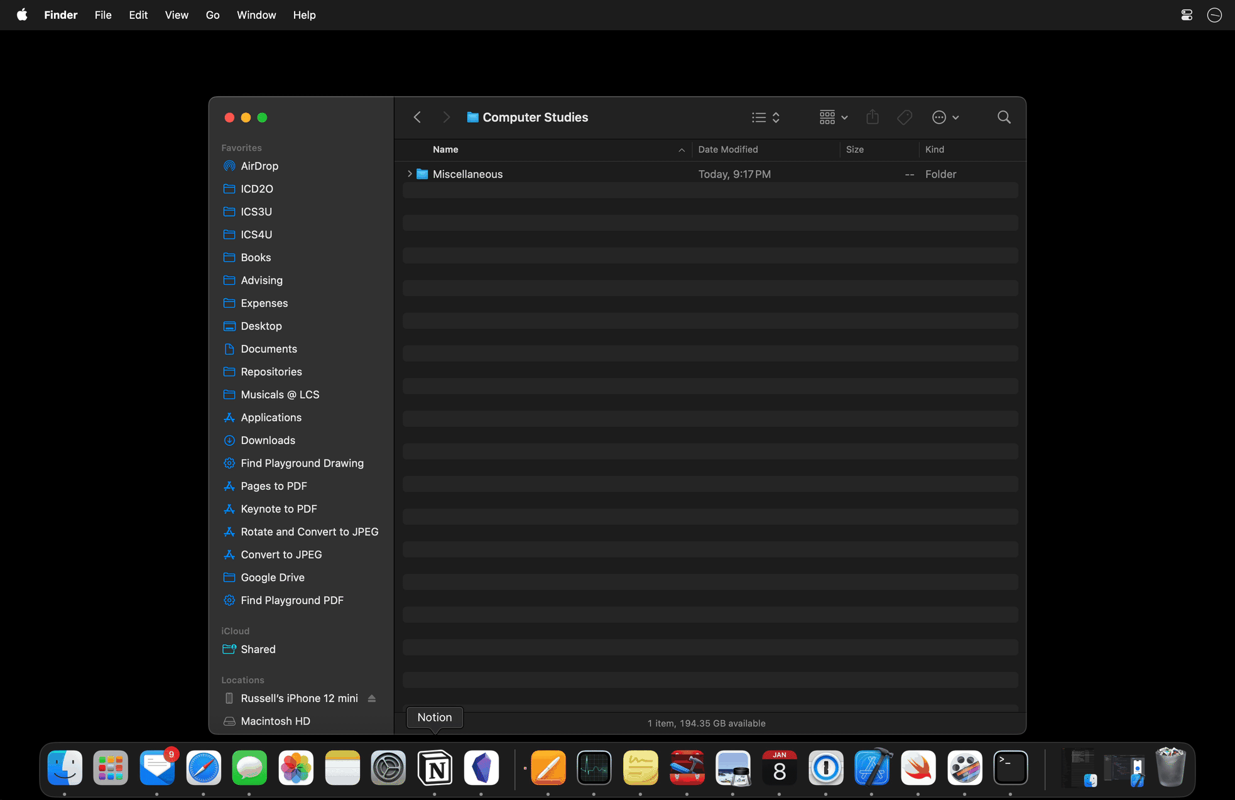
Task: Eject Russell's iPhone 12 mini
Action: point(372,698)
